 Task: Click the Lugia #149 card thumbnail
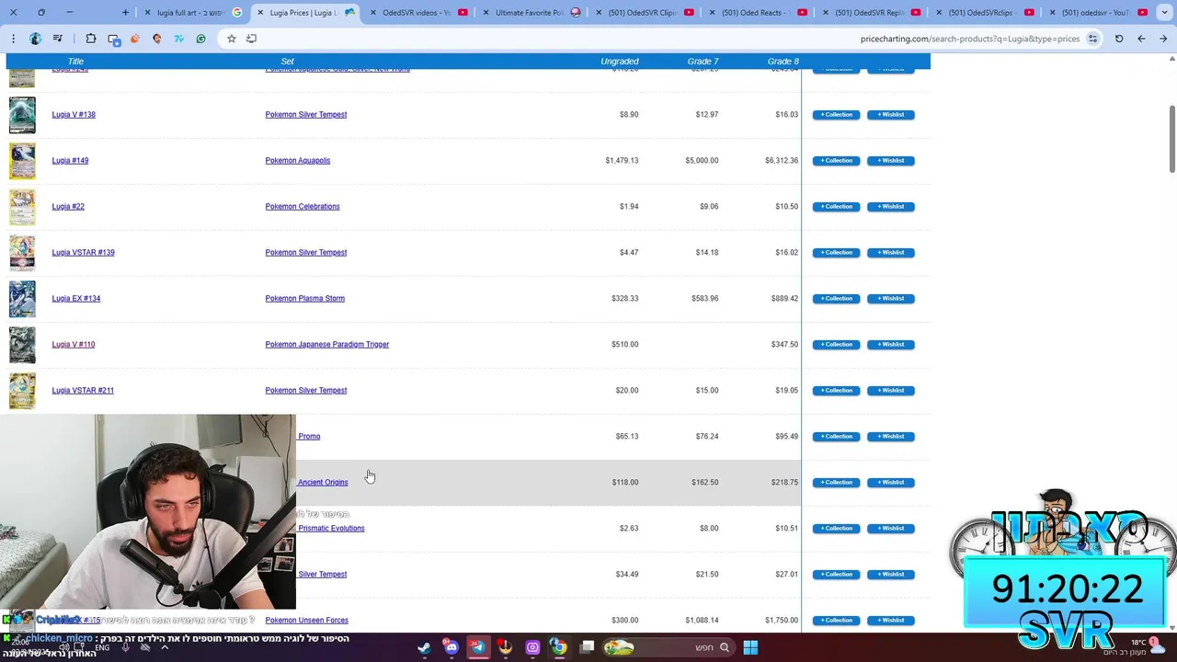(x=22, y=161)
